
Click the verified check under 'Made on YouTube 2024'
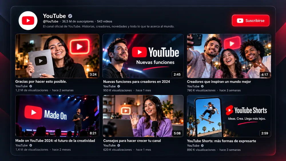31,146
